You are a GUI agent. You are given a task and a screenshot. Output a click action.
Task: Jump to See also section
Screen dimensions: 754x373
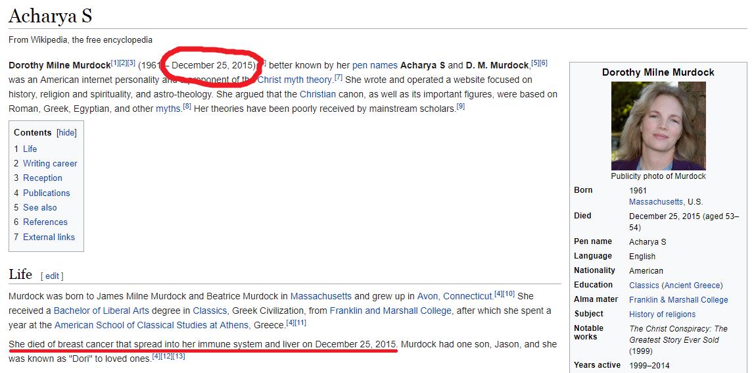click(40, 207)
